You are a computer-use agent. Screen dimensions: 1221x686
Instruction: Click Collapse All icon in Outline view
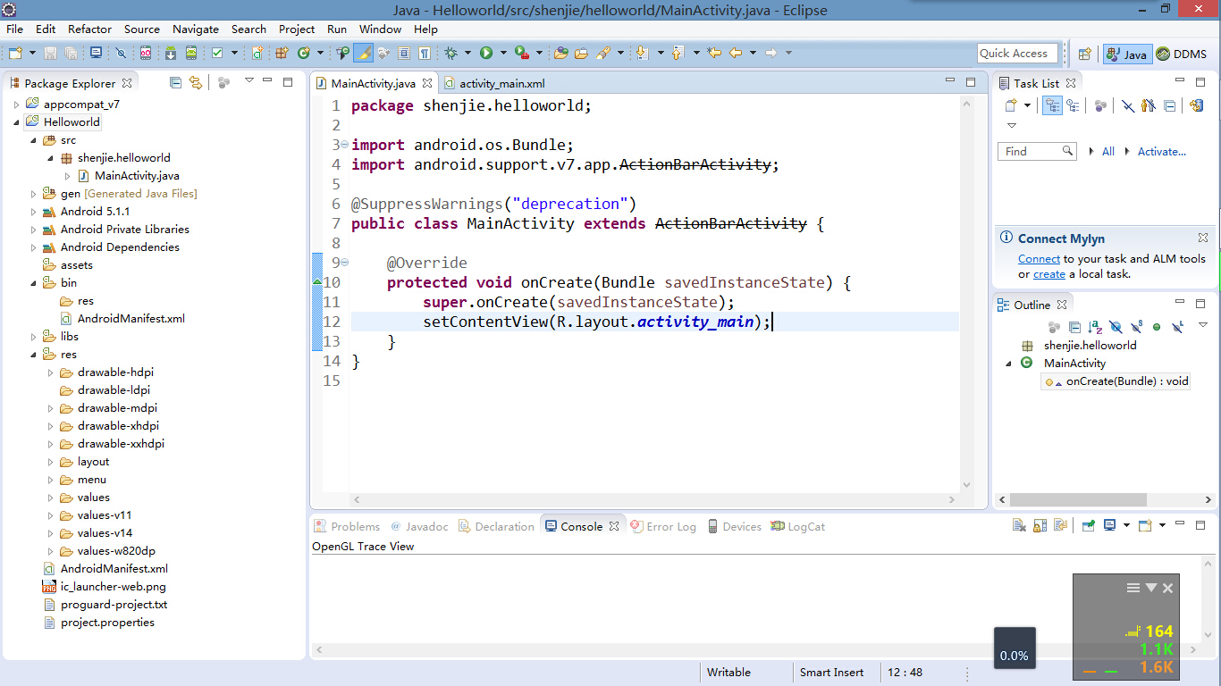tap(1074, 327)
